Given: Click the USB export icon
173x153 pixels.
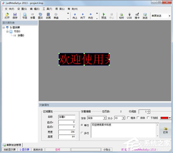Looking at the screenshot, I should [x=129, y=16].
